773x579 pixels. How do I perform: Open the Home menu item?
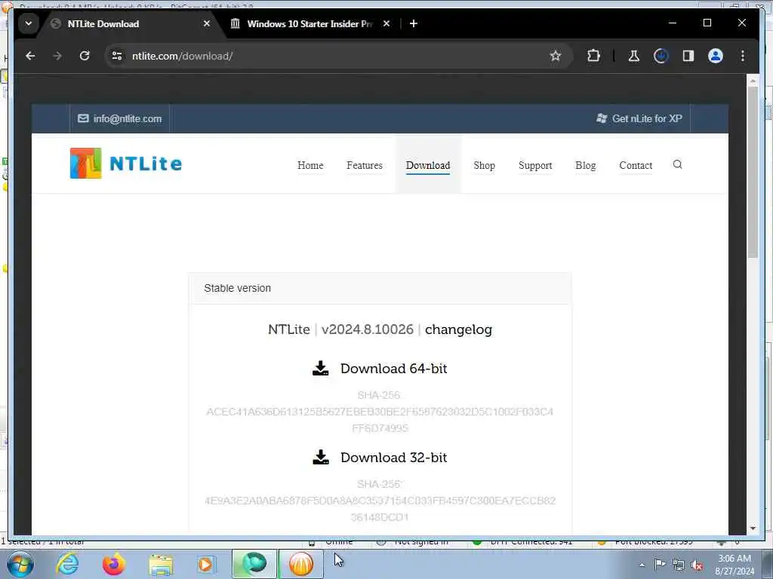(x=310, y=165)
